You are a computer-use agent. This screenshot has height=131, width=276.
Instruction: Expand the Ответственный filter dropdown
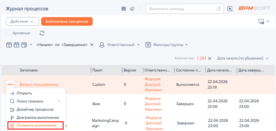click(139, 45)
